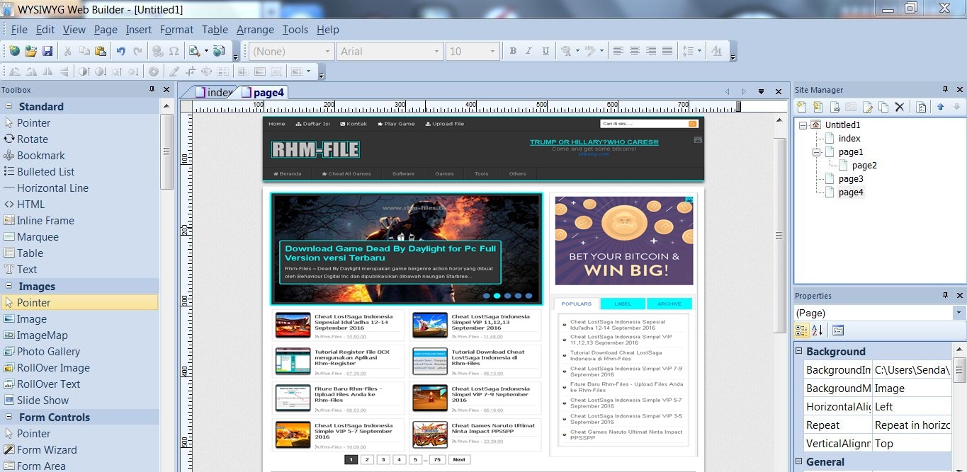967x472 pixels.
Task: Select the Form Wizard in the Toolbox
Action: pos(48,449)
